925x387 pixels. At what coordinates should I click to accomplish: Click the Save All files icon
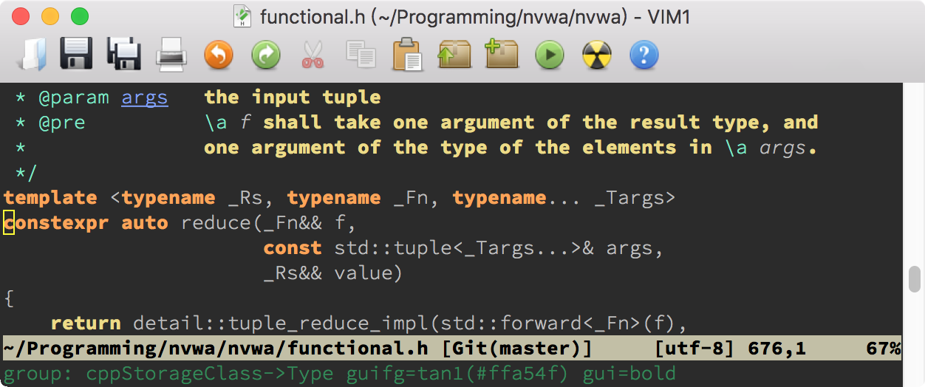coord(123,55)
